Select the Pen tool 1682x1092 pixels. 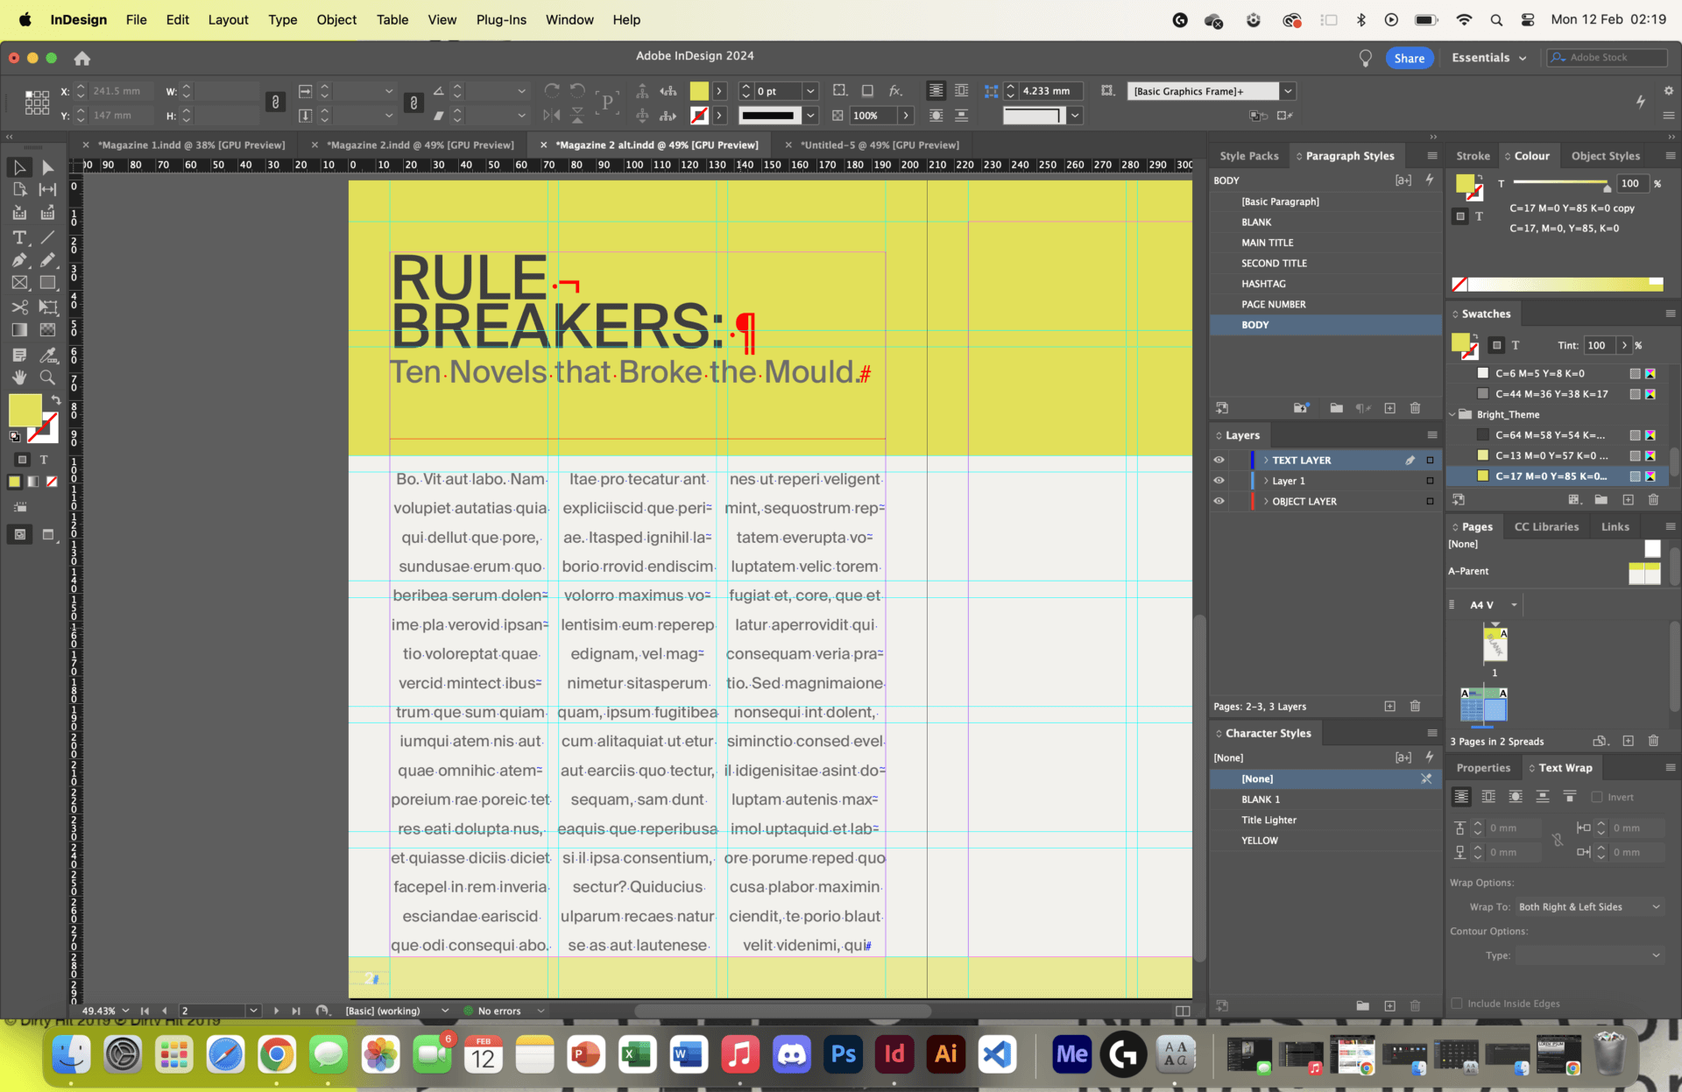point(18,260)
